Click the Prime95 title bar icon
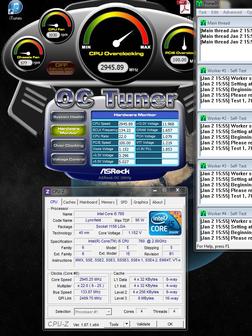252x336 pixels. [x=199, y=4]
